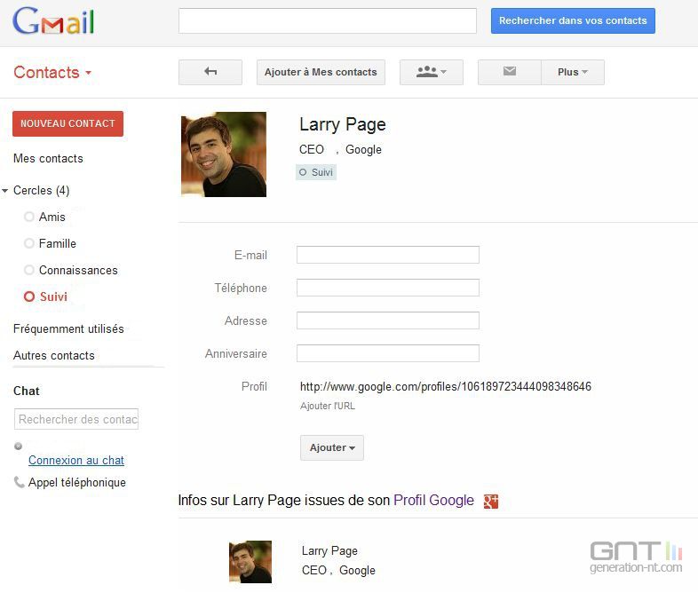Click the google.com/profiles URL

click(446, 386)
